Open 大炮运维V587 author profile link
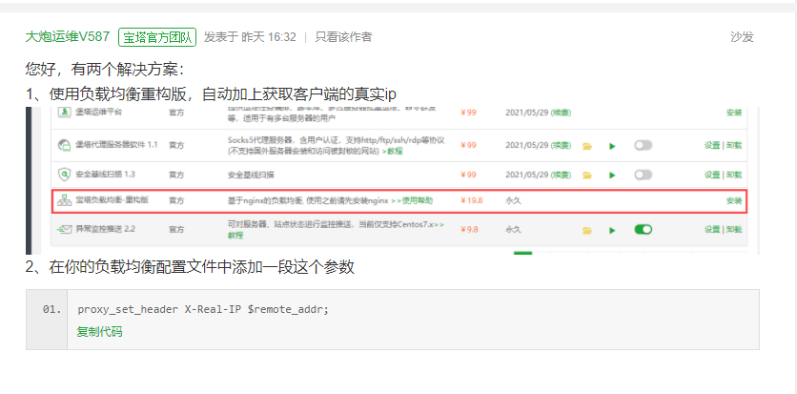The height and width of the screenshot is (394, 797). click(67, 36)
